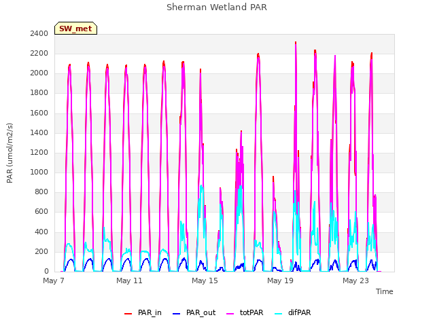
Task: Click the May 7 x-axis label
Action: pyautogui.click(x=54, y=280)
